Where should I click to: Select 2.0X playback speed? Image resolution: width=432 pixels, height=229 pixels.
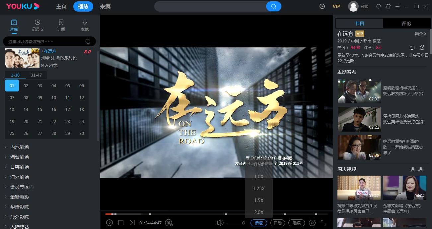pos(259,212)
